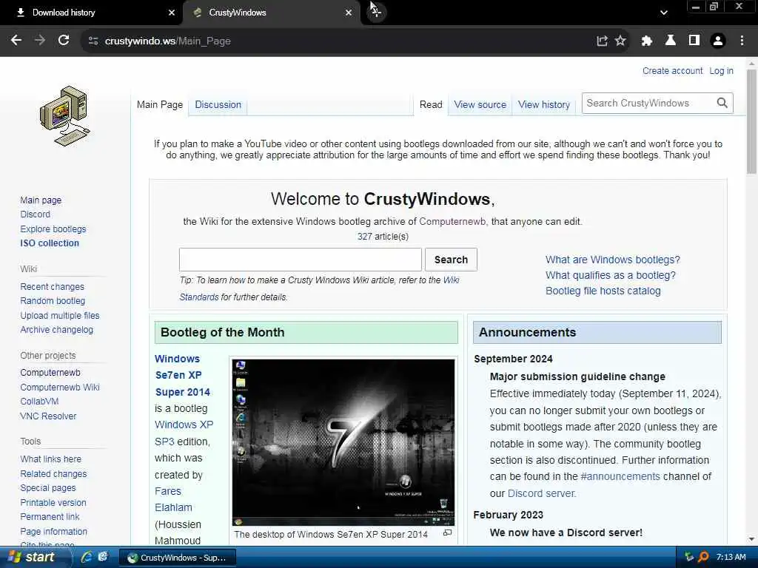Click the page vertical scrollbar thumb
Viewport: 758px width, 568px height.
751,121
